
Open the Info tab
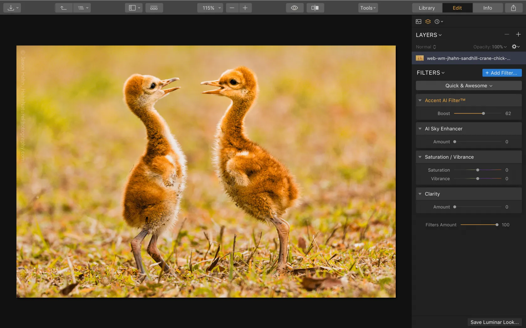click(487, 8)
